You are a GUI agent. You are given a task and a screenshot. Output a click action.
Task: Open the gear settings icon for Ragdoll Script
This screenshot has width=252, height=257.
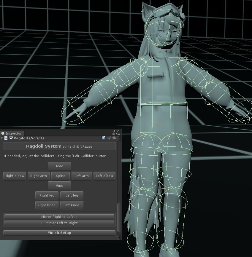pos(114,138)
